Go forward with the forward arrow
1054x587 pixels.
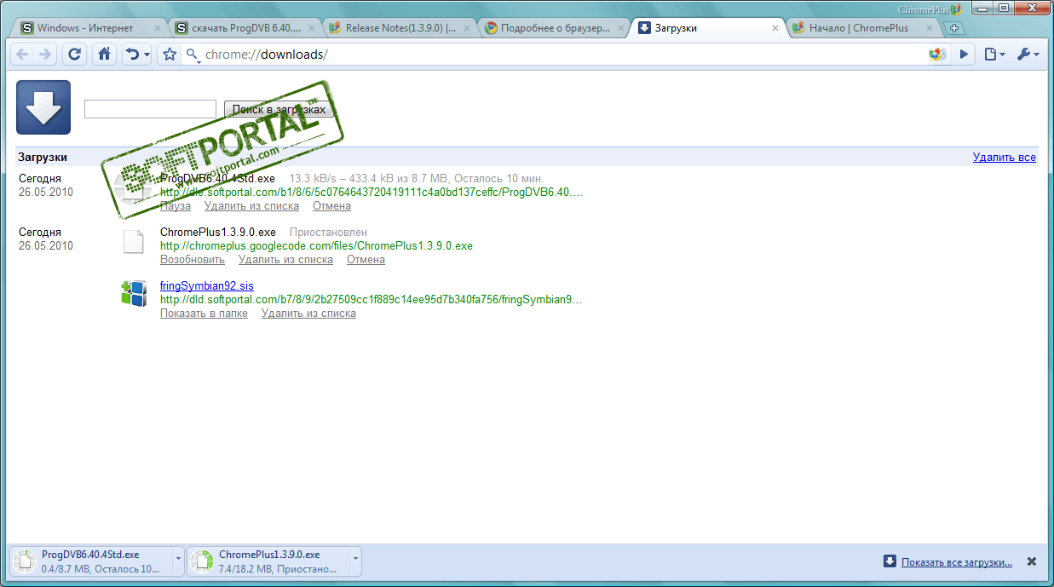[44, 55]
